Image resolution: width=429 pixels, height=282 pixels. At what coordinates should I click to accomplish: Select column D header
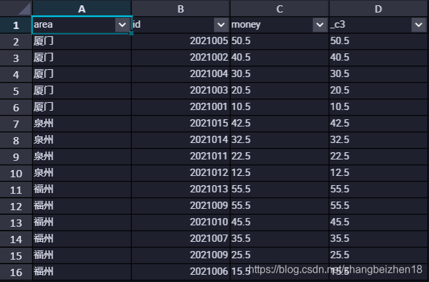(x=378, y=9)
